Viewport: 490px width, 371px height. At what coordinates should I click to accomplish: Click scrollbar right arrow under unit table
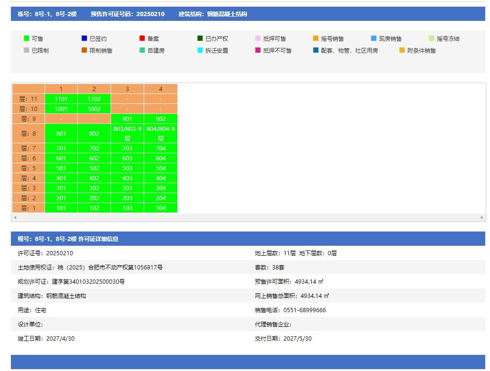tap(481, 217)
